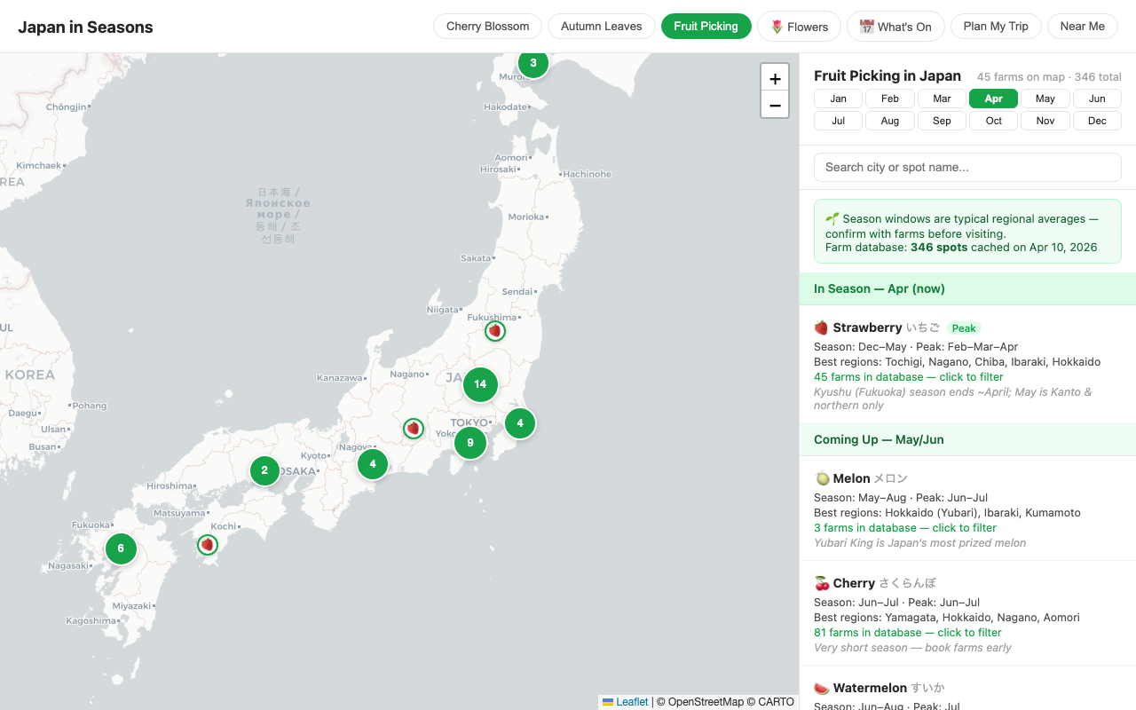Select the Nov month filter
The height and width of the screenshot is (710, 1136).
pos(1045,121)
